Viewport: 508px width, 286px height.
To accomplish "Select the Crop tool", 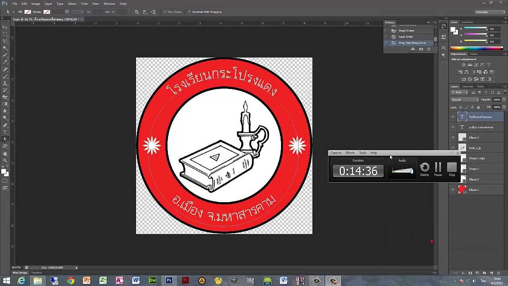I will pyautogui.click(x=5, y=55).
